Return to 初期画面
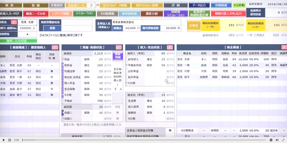Screen dimensions: 287x143 click(x=221, y=5)
